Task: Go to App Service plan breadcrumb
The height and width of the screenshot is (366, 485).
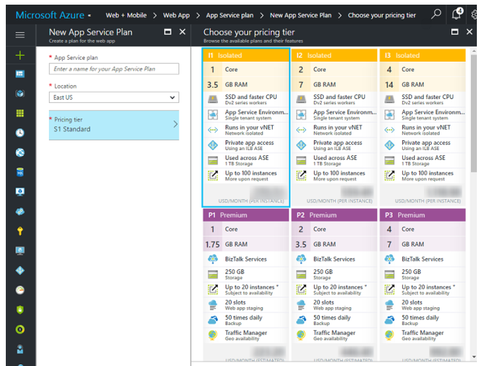Action: point(230,15)
